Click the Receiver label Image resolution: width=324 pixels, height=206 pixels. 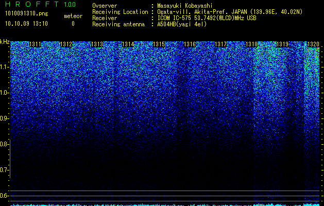point(105,18)
